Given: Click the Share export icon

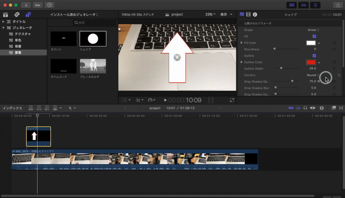Looking at the screenshot, I should point(336,5).
